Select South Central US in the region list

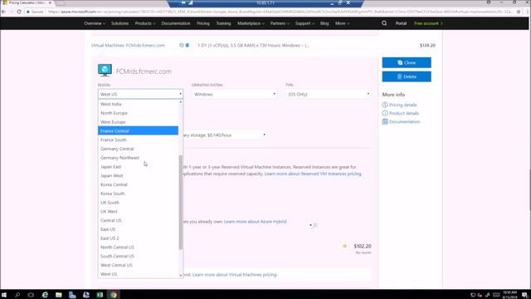pyautogui.click(x=139, y=257)
